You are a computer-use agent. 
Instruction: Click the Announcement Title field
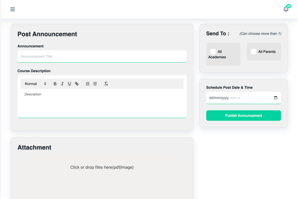tap(102, 56)
